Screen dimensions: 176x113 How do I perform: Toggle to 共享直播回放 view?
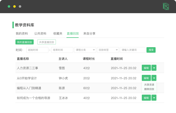pos(47,42)
